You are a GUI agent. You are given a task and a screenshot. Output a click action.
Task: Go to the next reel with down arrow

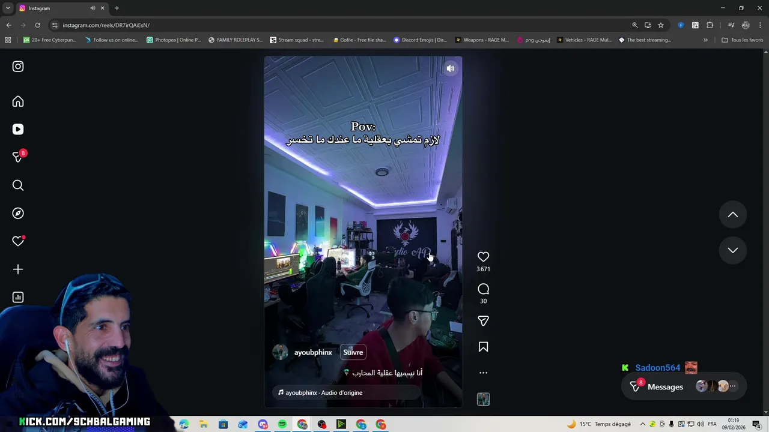coord(733,250)
